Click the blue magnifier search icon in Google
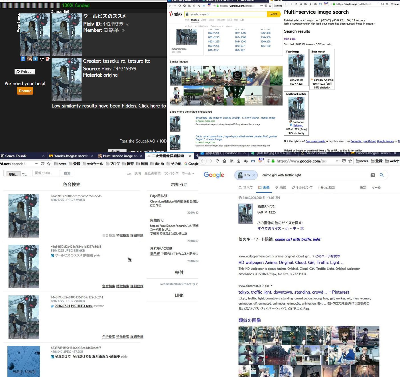Screen dimensions: 400x377 pyautogui.click(x=382, y=175)
